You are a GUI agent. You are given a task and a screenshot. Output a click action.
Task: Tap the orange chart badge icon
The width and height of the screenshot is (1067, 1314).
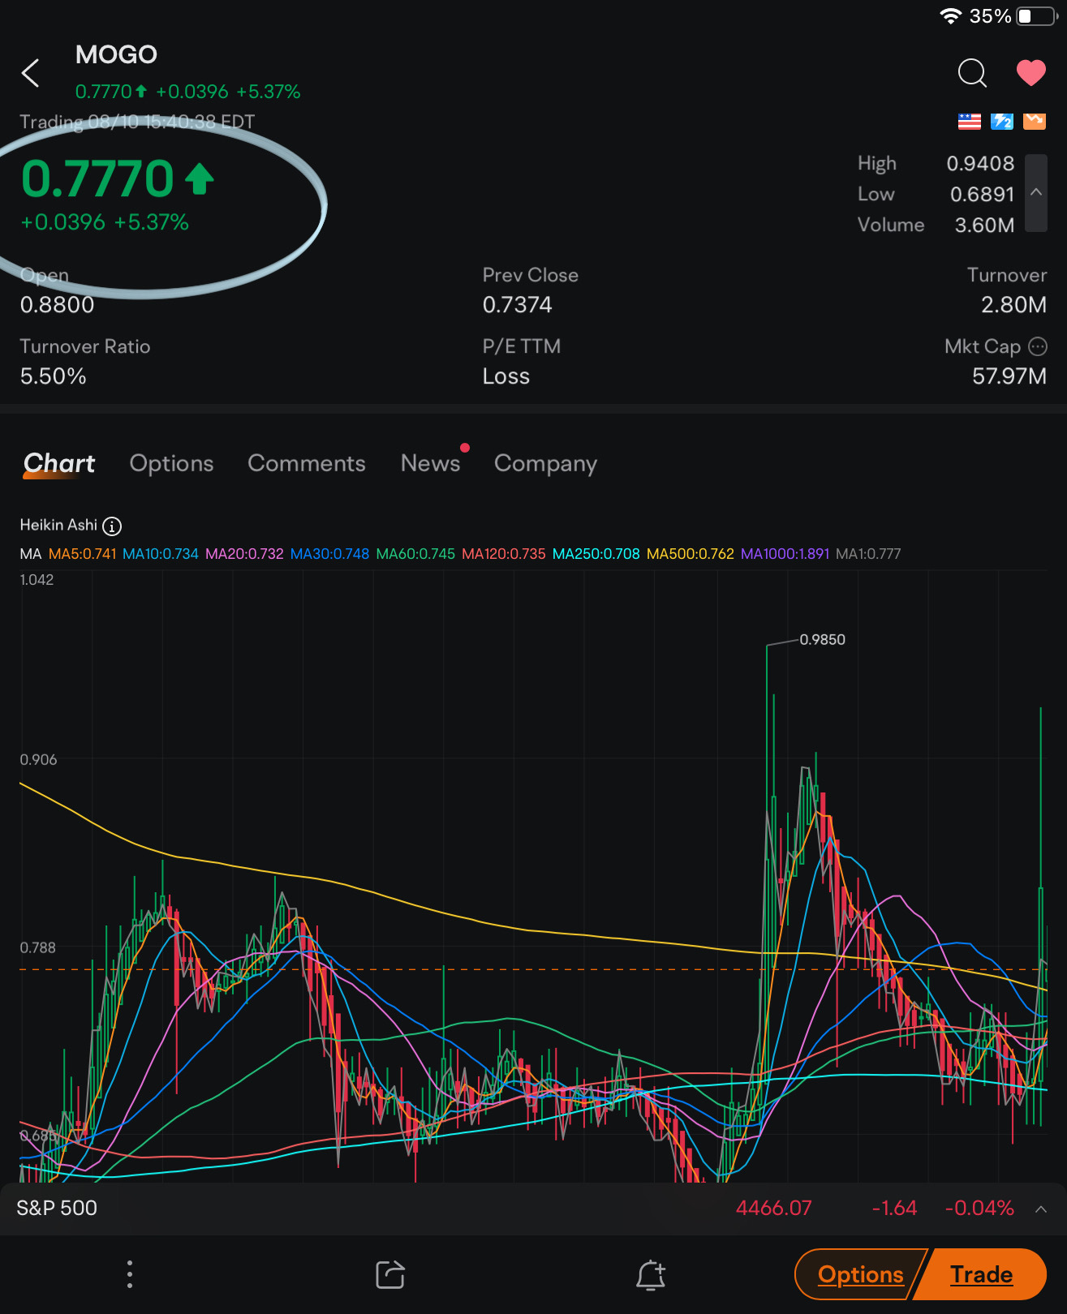coord(1035,122)
